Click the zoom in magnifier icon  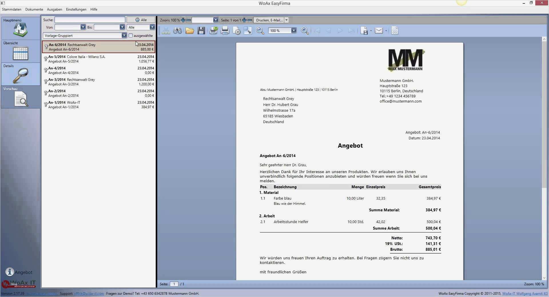coord(304,31)
